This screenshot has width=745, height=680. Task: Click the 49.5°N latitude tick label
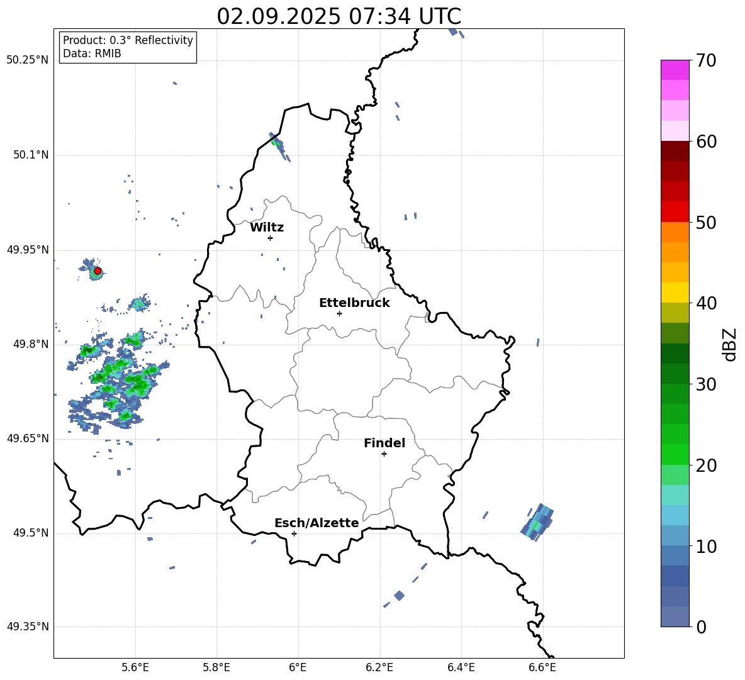(x=31, y=533)
